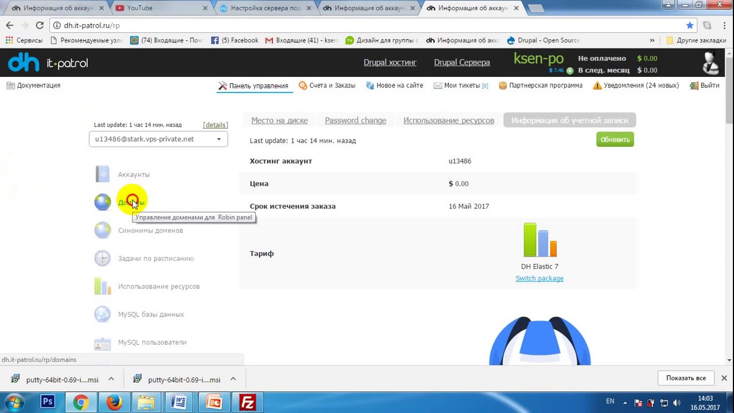Open the Синонимы доменов globe icon
734x413 pixels.
pos(103,231)
